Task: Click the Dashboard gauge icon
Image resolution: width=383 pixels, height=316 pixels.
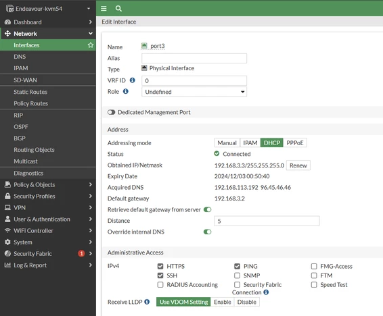Action: click(x=7, y=22)
